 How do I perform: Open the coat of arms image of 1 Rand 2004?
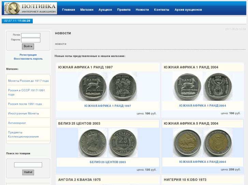pos(218,86)
